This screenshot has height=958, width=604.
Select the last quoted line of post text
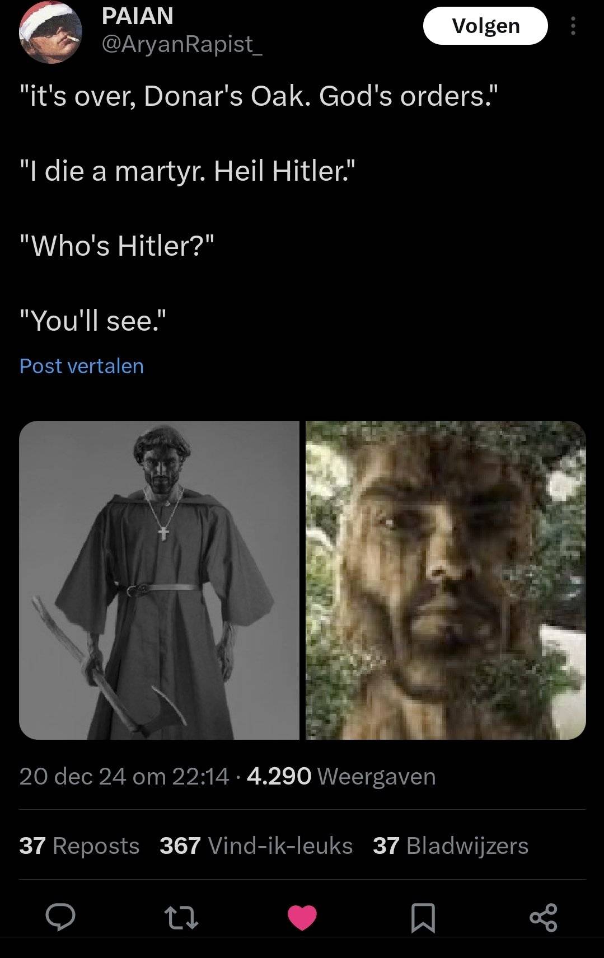93,321
